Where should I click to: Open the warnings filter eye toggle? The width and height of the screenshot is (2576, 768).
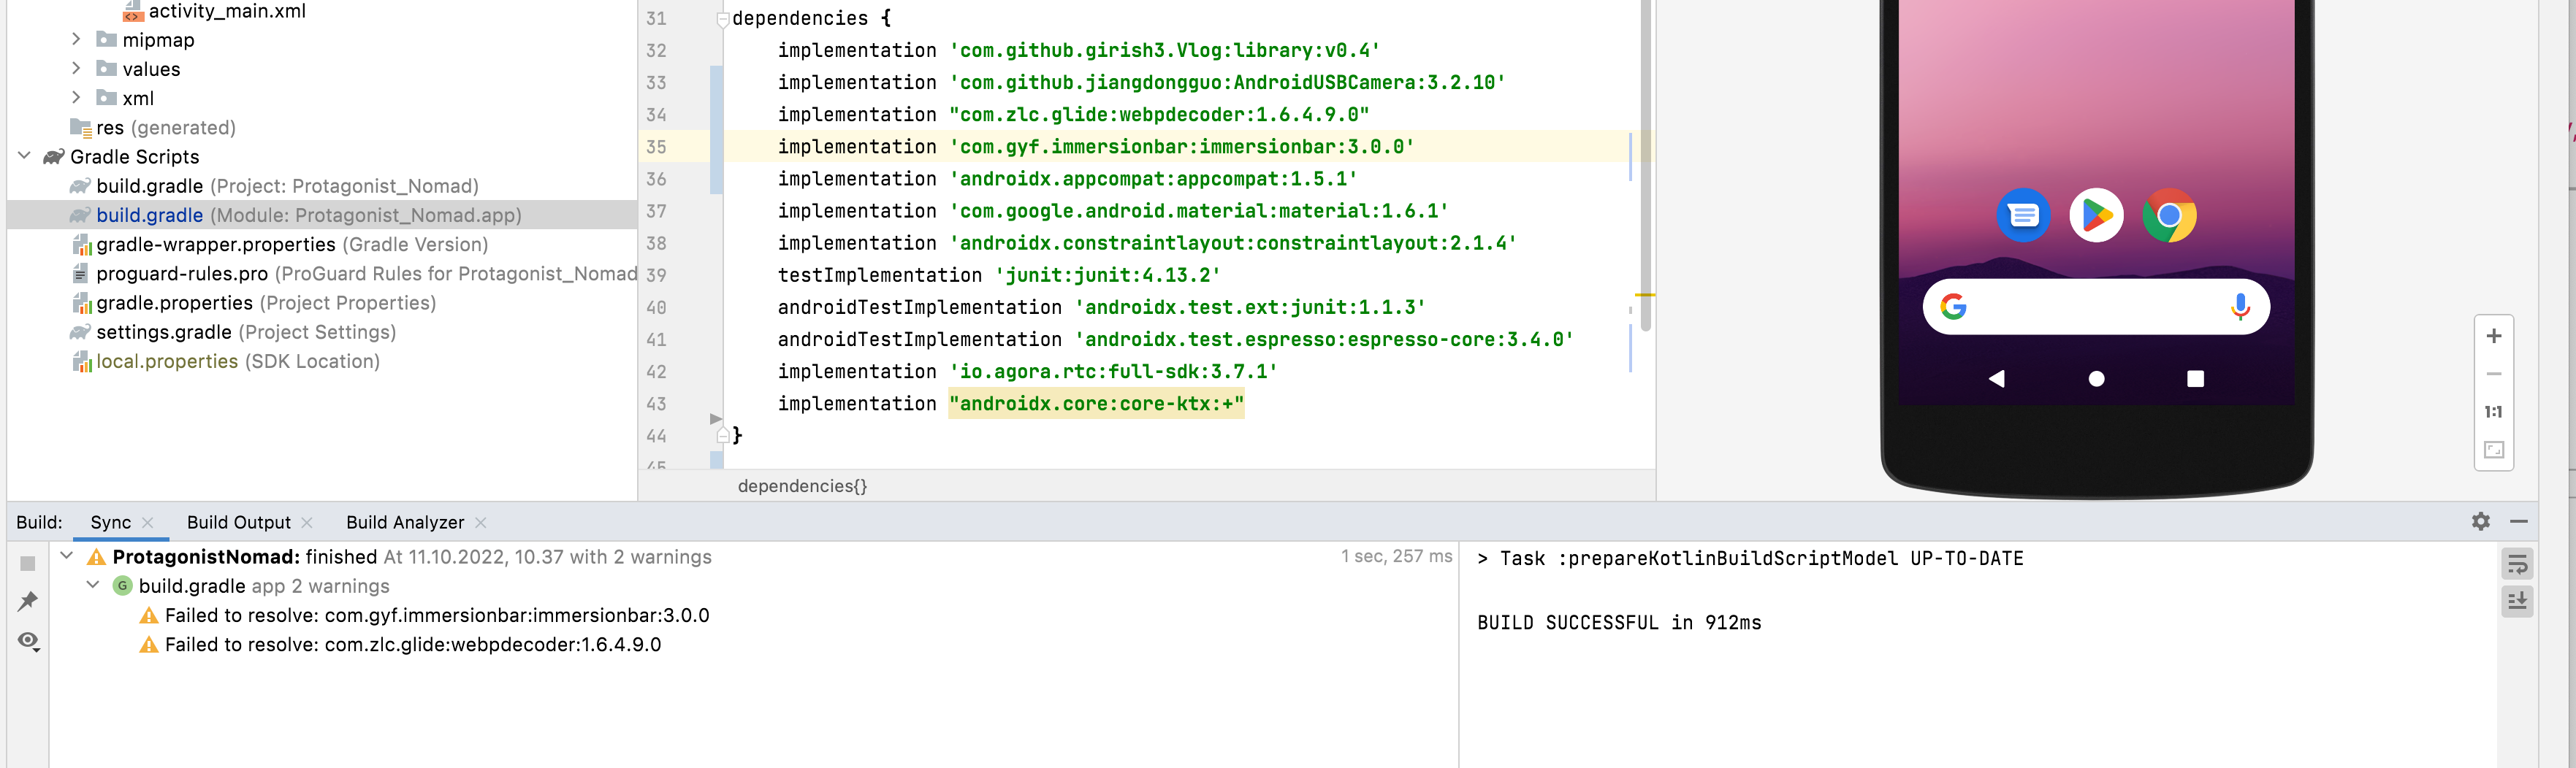28,640
